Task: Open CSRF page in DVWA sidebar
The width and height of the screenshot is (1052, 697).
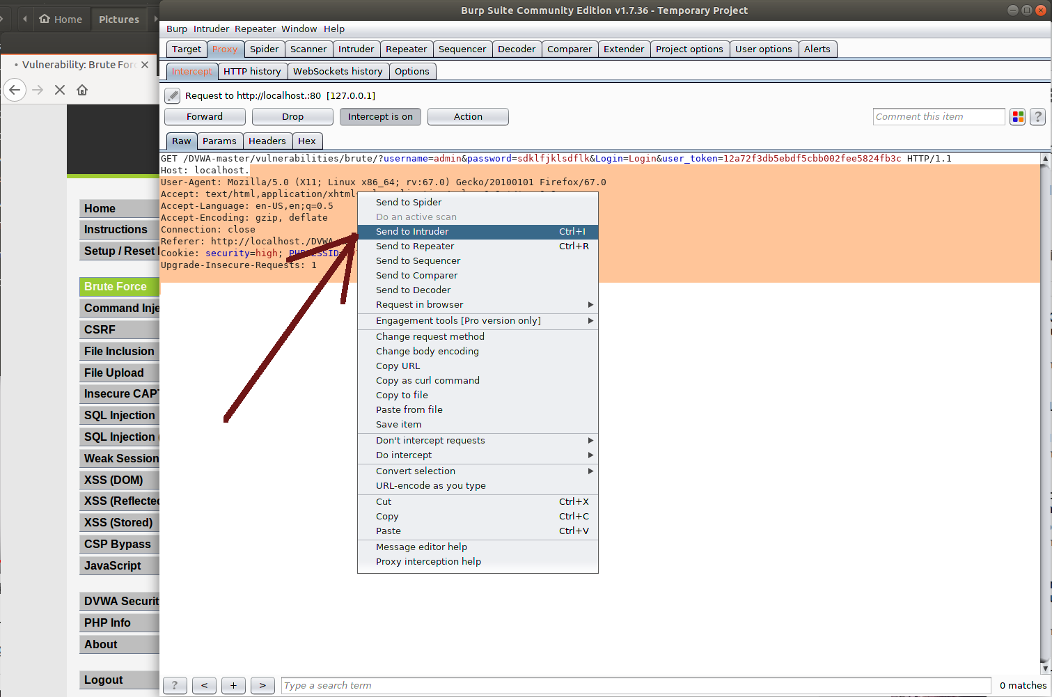Action: [x=120, y=330]
